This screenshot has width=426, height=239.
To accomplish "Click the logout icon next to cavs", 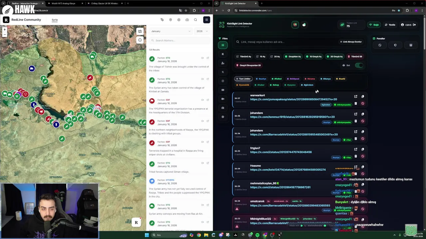I will [x=414, y=25].
